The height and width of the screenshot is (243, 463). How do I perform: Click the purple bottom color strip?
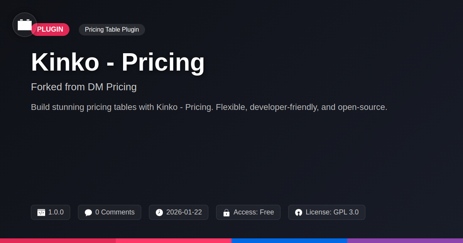point(405,241)
